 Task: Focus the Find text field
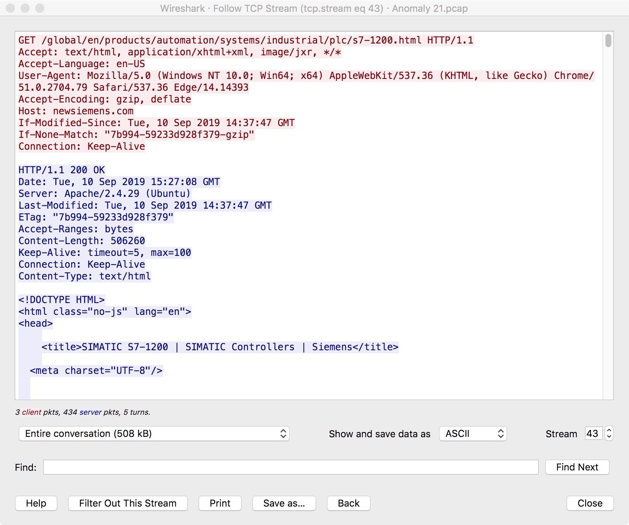tap(291, 467)
